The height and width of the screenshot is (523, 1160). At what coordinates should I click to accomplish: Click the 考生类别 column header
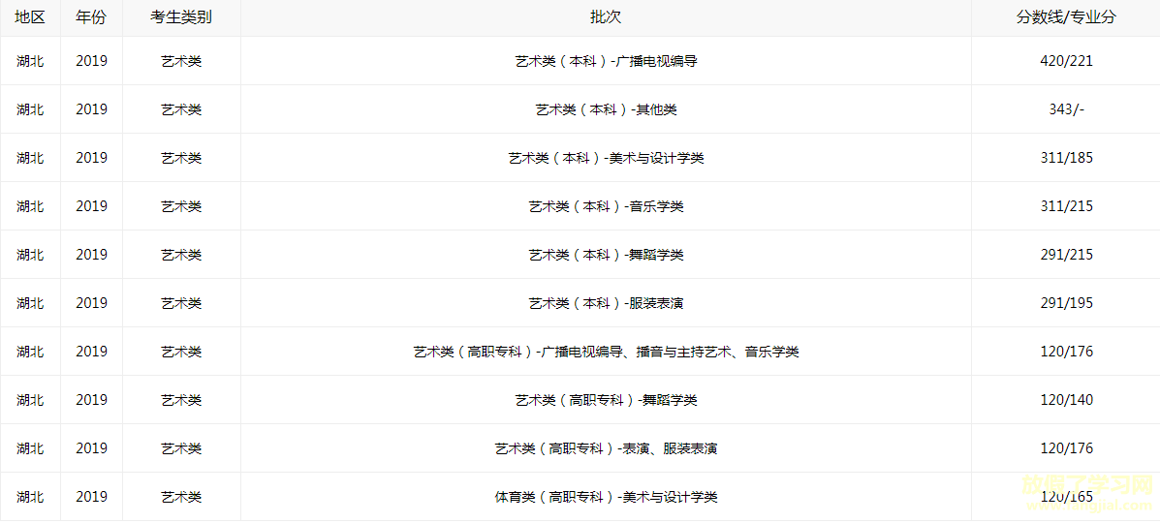pyautogui.click(x=182, y=17)
